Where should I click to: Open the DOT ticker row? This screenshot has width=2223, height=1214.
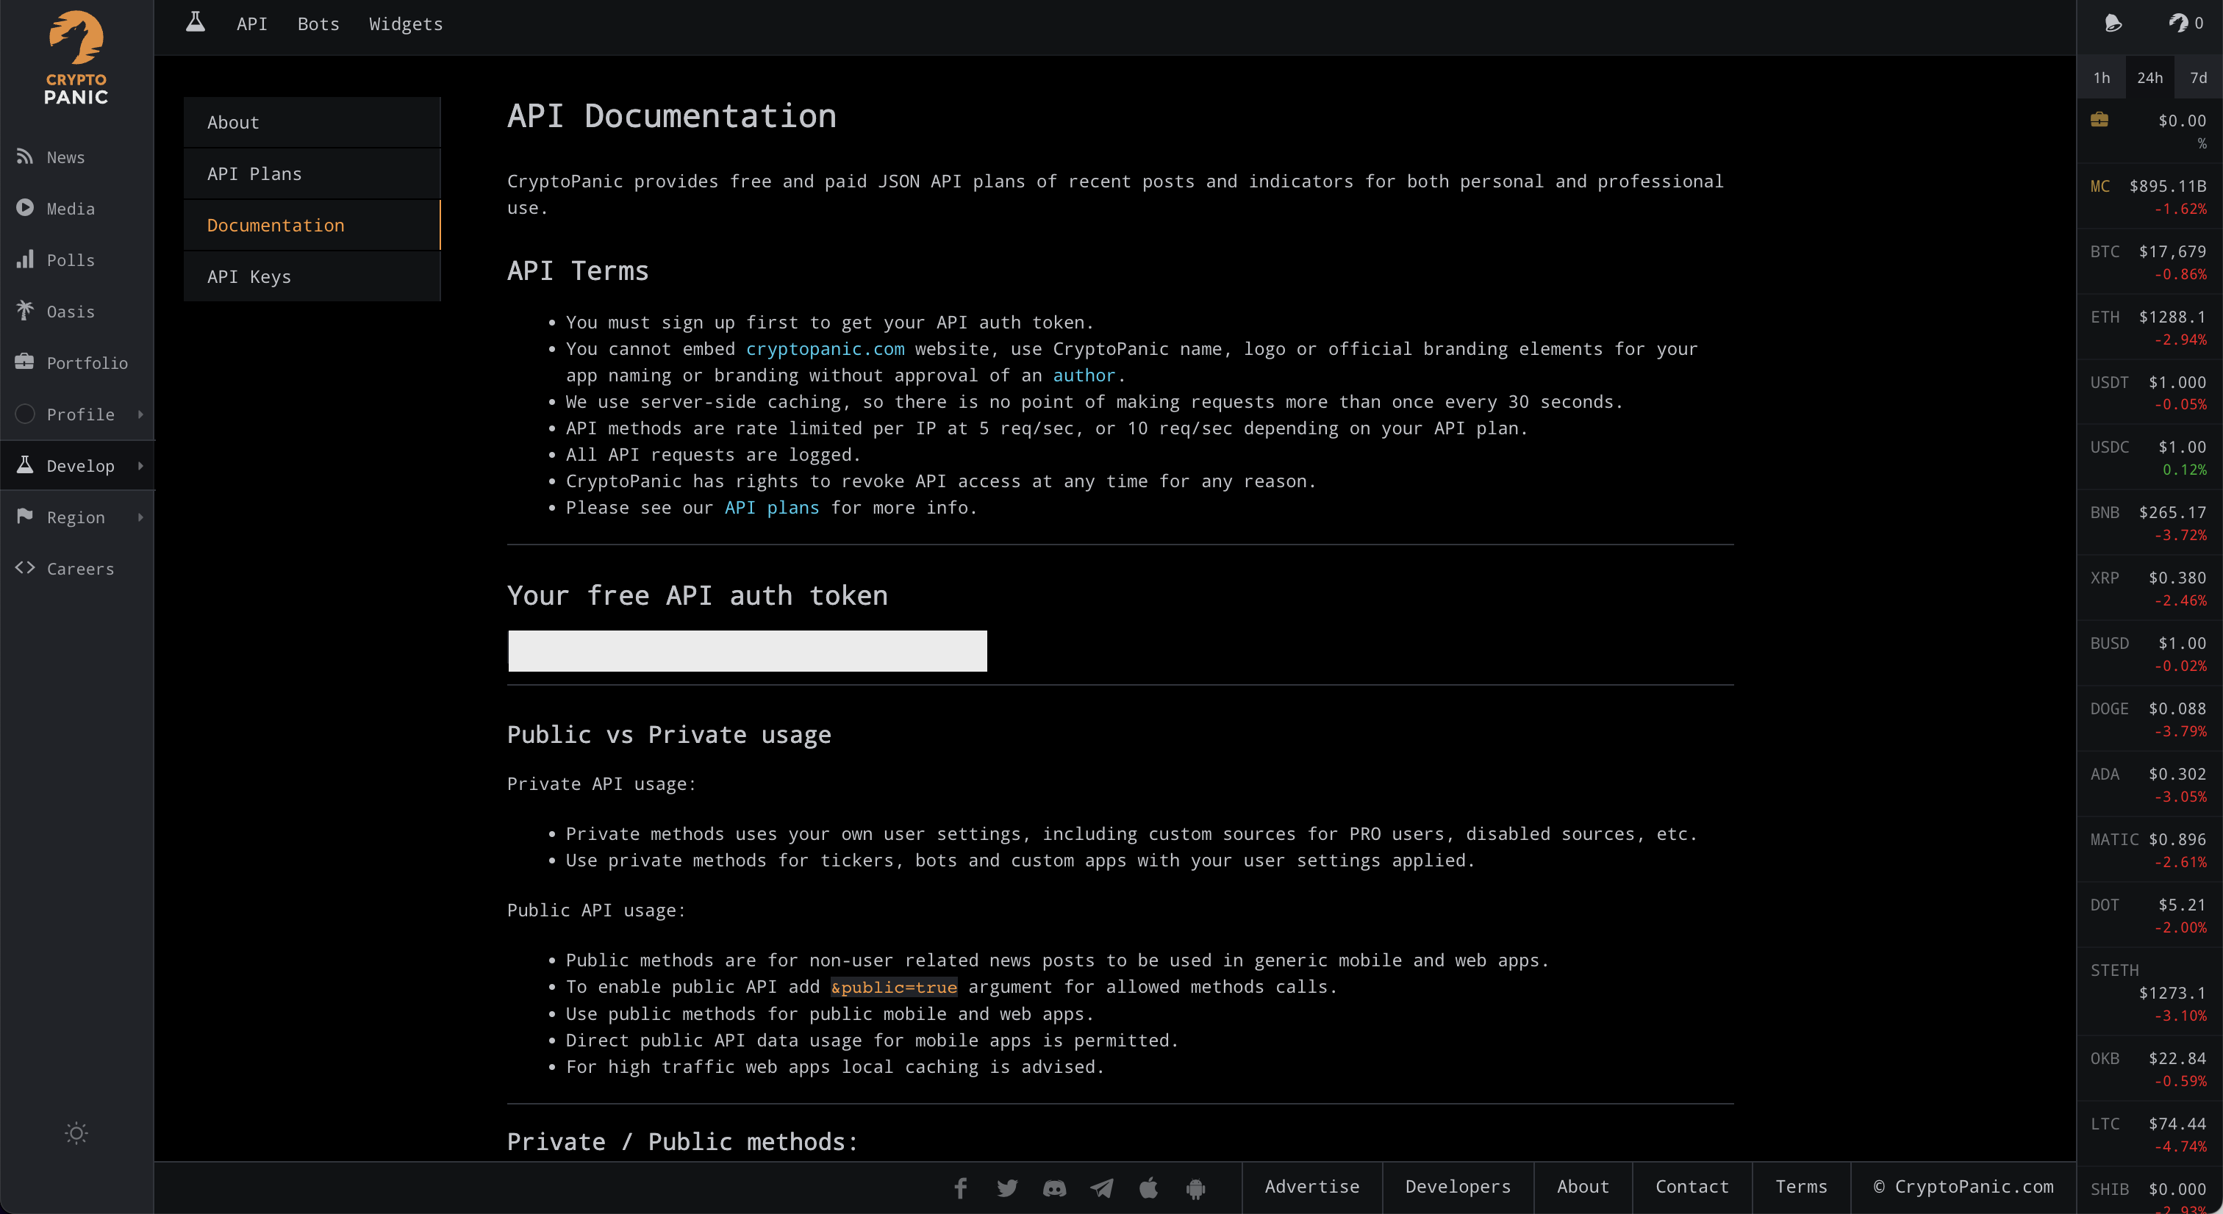pyautogui.click(x=2149, y=916)
